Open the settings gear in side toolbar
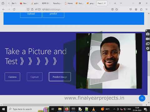 [147, 49]
